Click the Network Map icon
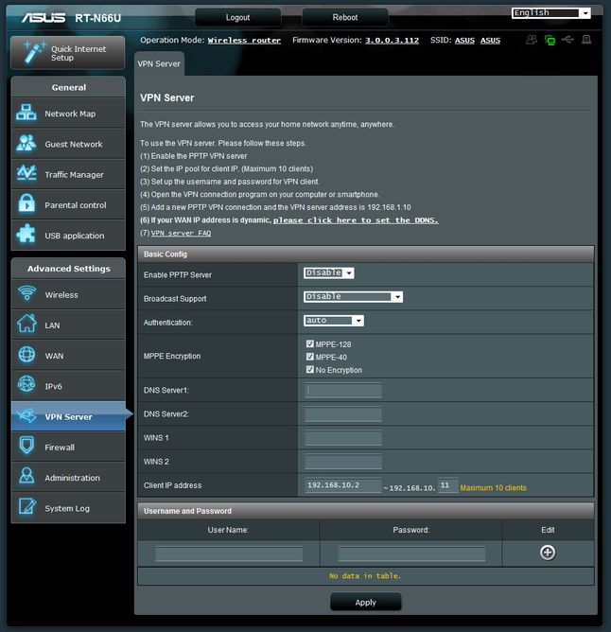The height and width of the screenshot is (632, 611). (x=26, y=113)
